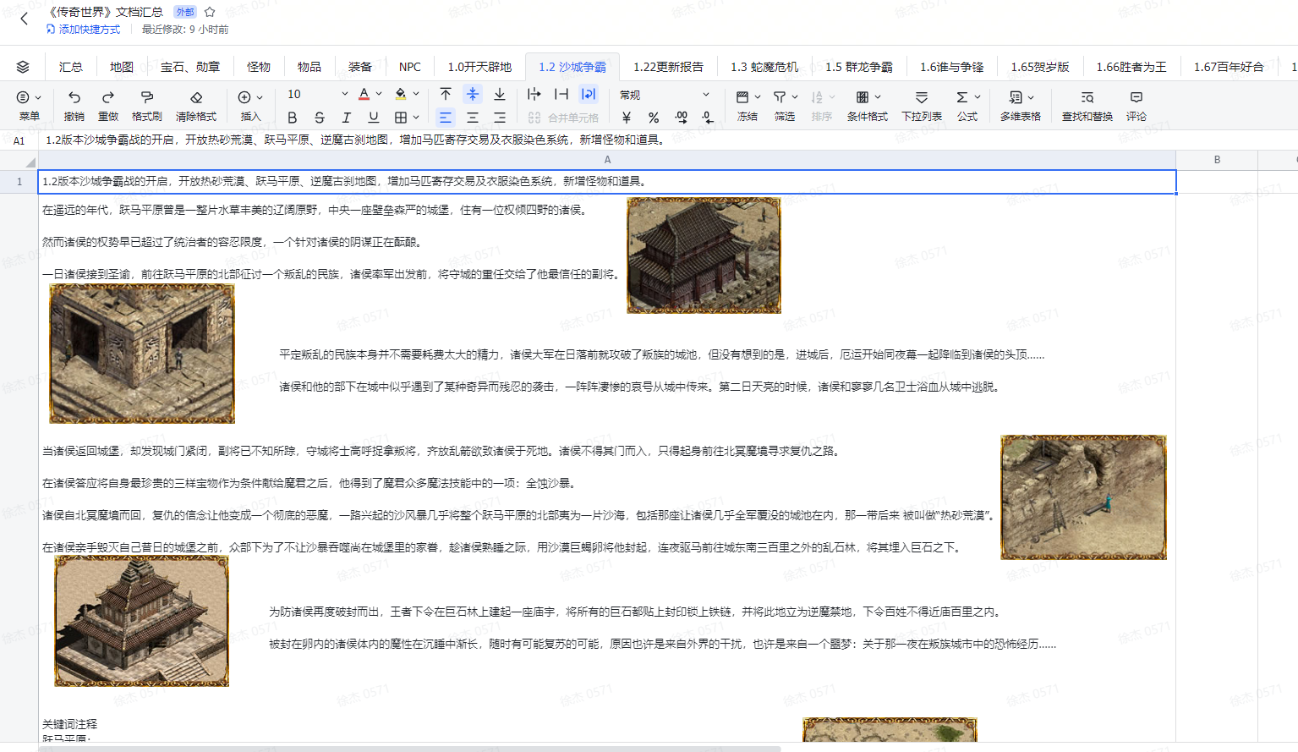This screenshot has width=1298, height=752.
Task: Select column B header
Action: point(1217,160)
